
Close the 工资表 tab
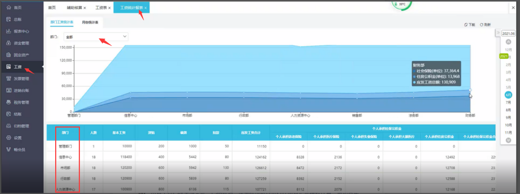(x=109, y=8)
